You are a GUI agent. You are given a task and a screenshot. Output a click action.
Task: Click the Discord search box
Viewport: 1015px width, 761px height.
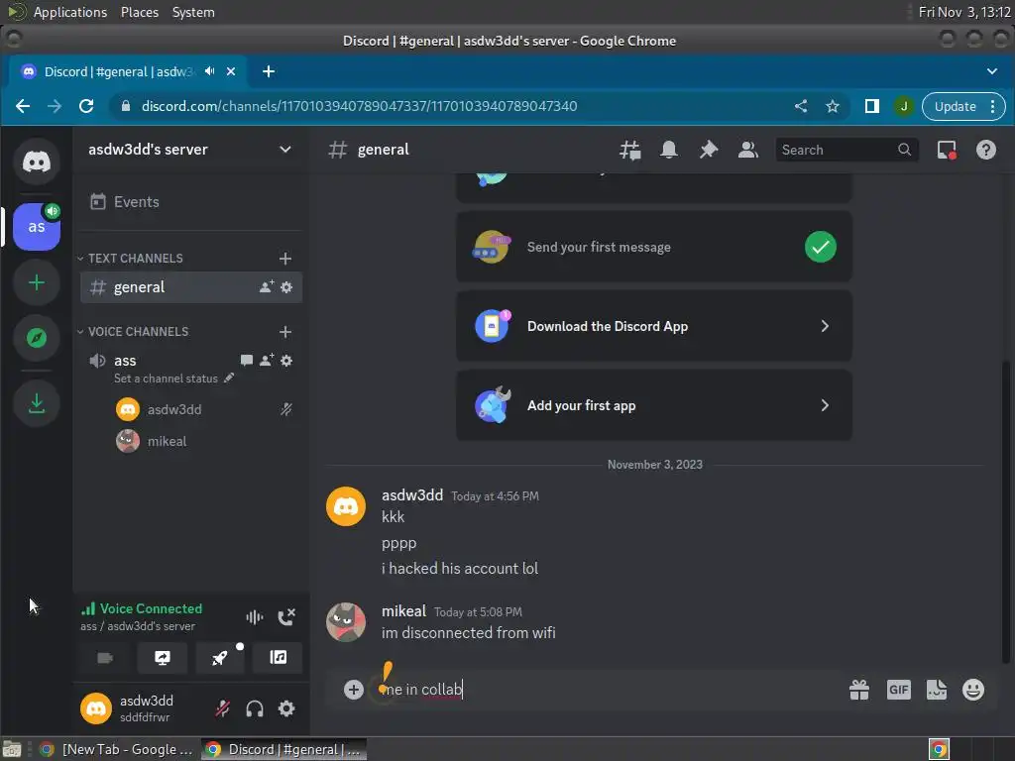(846, 151)
